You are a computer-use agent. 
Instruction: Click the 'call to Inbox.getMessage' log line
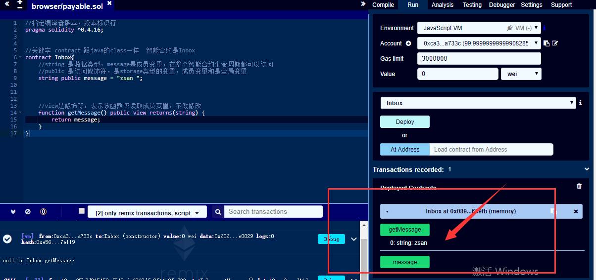pyautogui.click(x=39, y=261)
